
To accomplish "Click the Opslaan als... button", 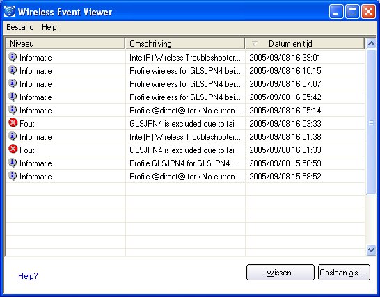I will pyautogui.click(x=344, y=273).
